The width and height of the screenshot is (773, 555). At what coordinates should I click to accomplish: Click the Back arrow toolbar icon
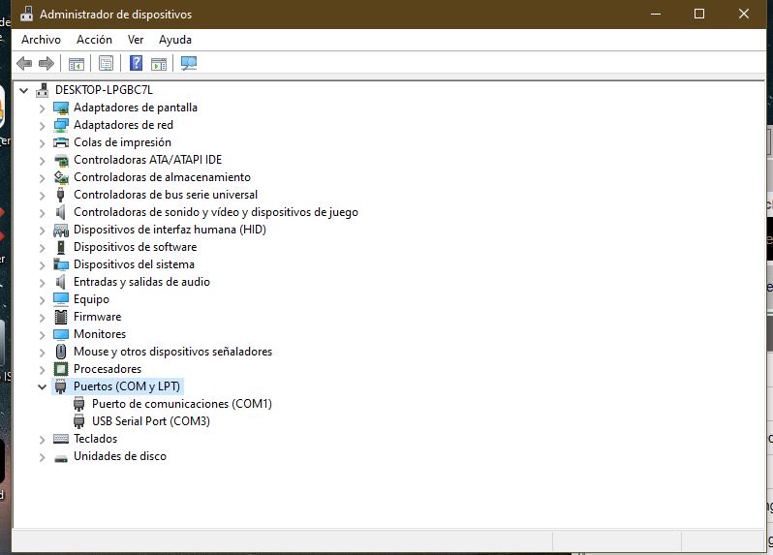click(x=24, y=63)
